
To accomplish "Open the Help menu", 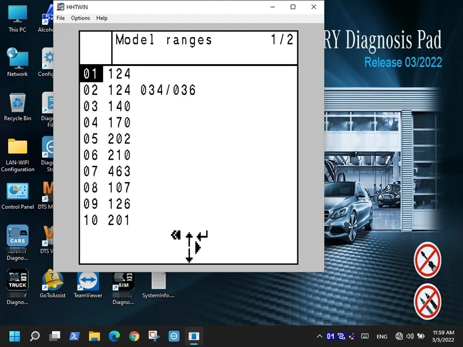I will point(102,18).
